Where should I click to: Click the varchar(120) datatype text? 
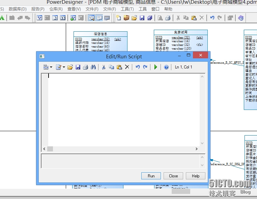(181, 49)
